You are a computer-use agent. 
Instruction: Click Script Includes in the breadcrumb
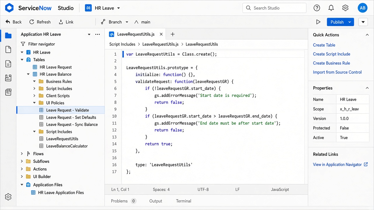click(122, 44)
